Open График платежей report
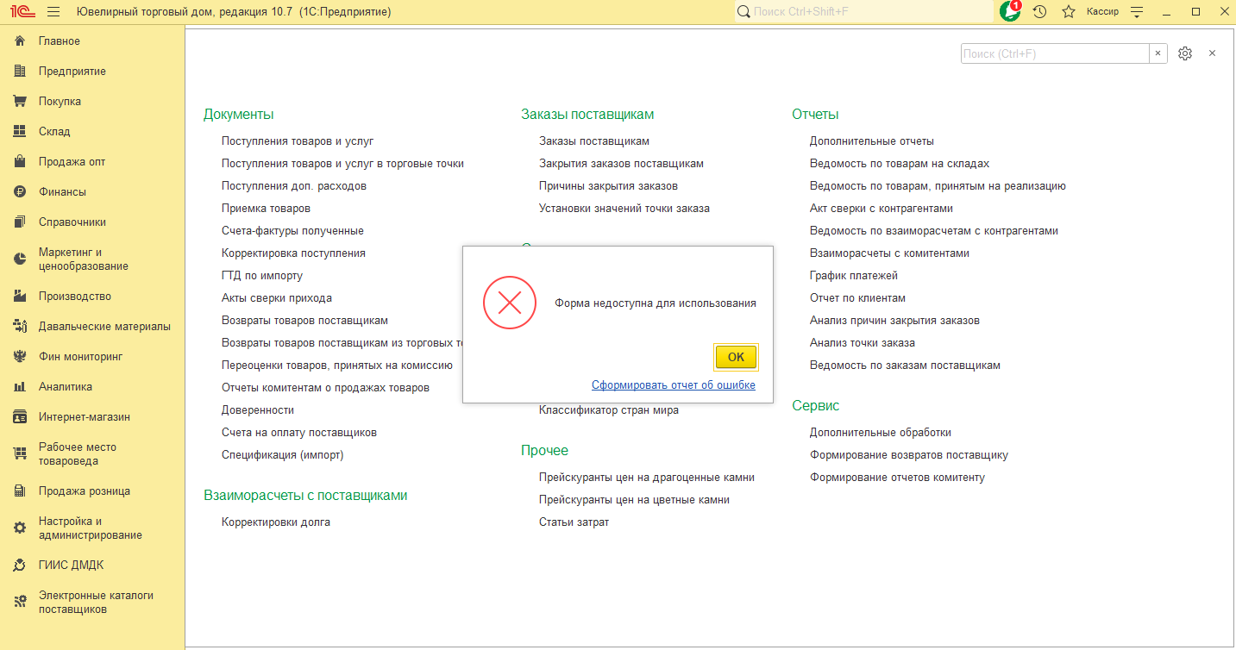Screen dimensions: 1236x650 coord(854,276)
